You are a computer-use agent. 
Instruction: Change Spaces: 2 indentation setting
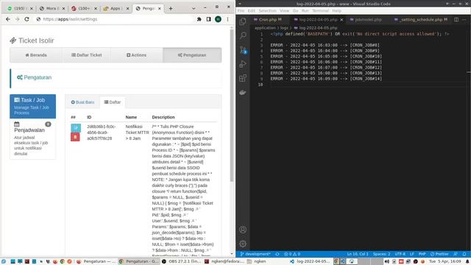(x=381, y=254)
